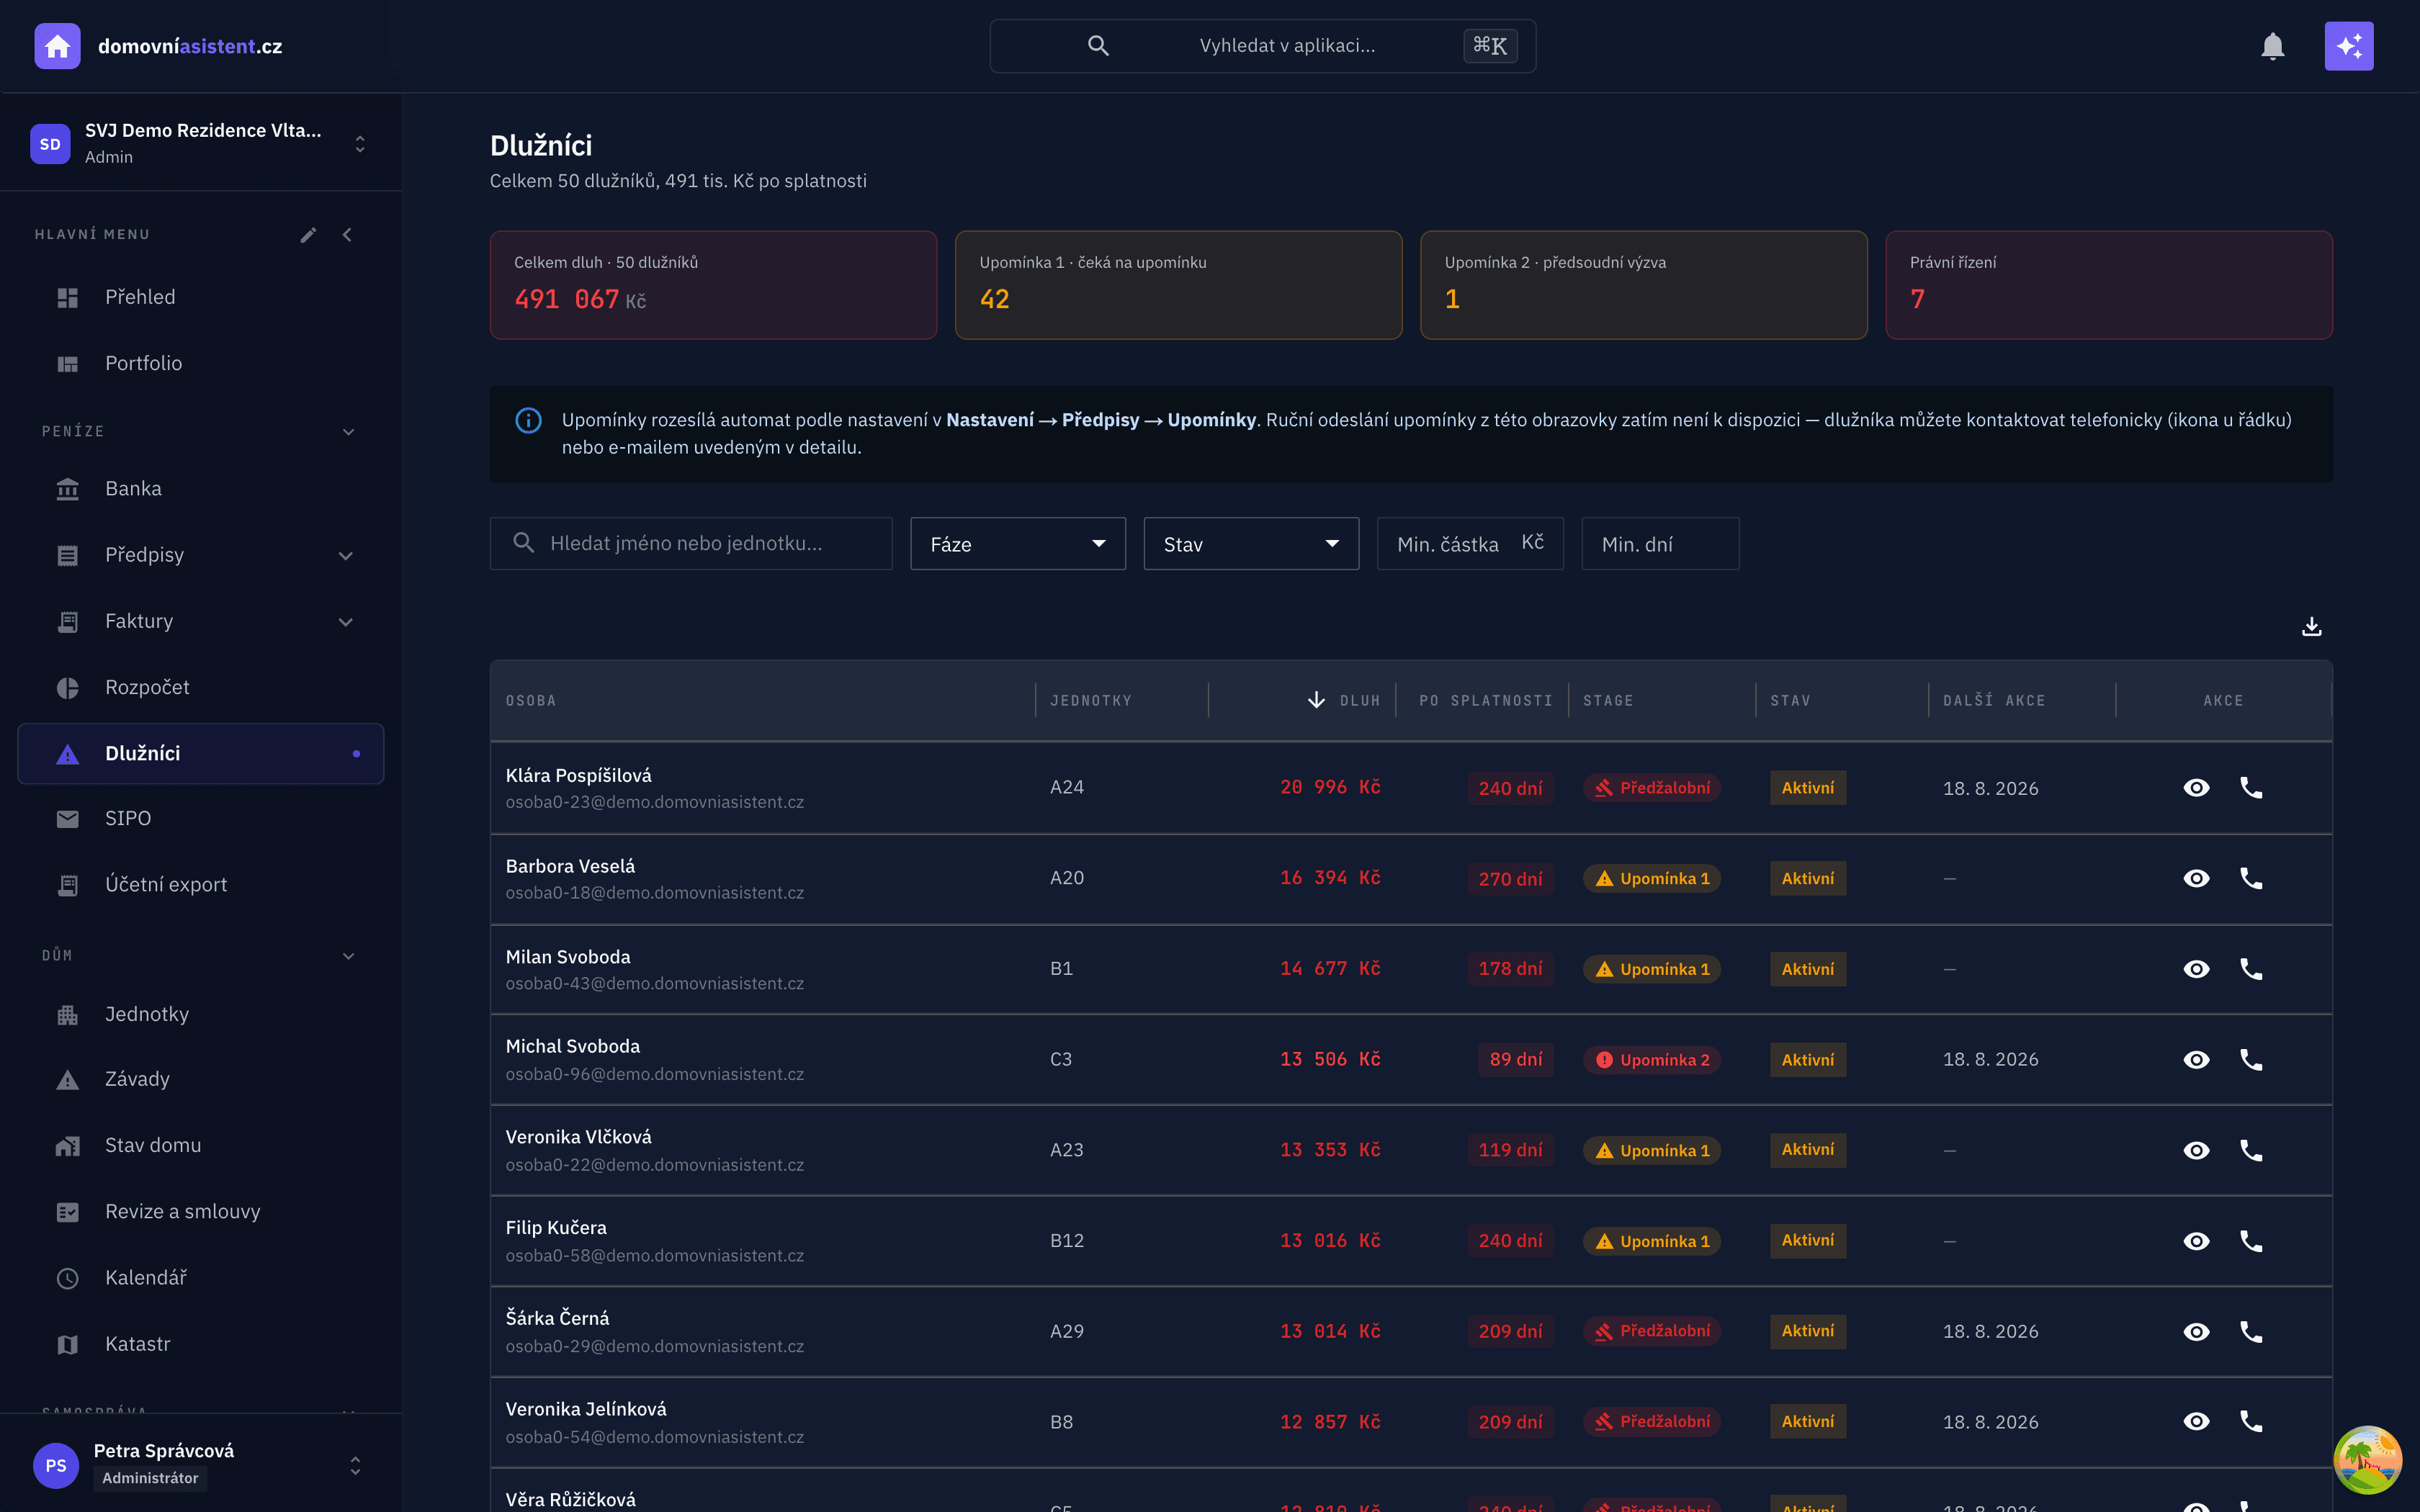The width and height of the screenshot is (2420, 1512).
Task: Focus the Vyhledat v aplikaci search box
Action: point(1262,46)
